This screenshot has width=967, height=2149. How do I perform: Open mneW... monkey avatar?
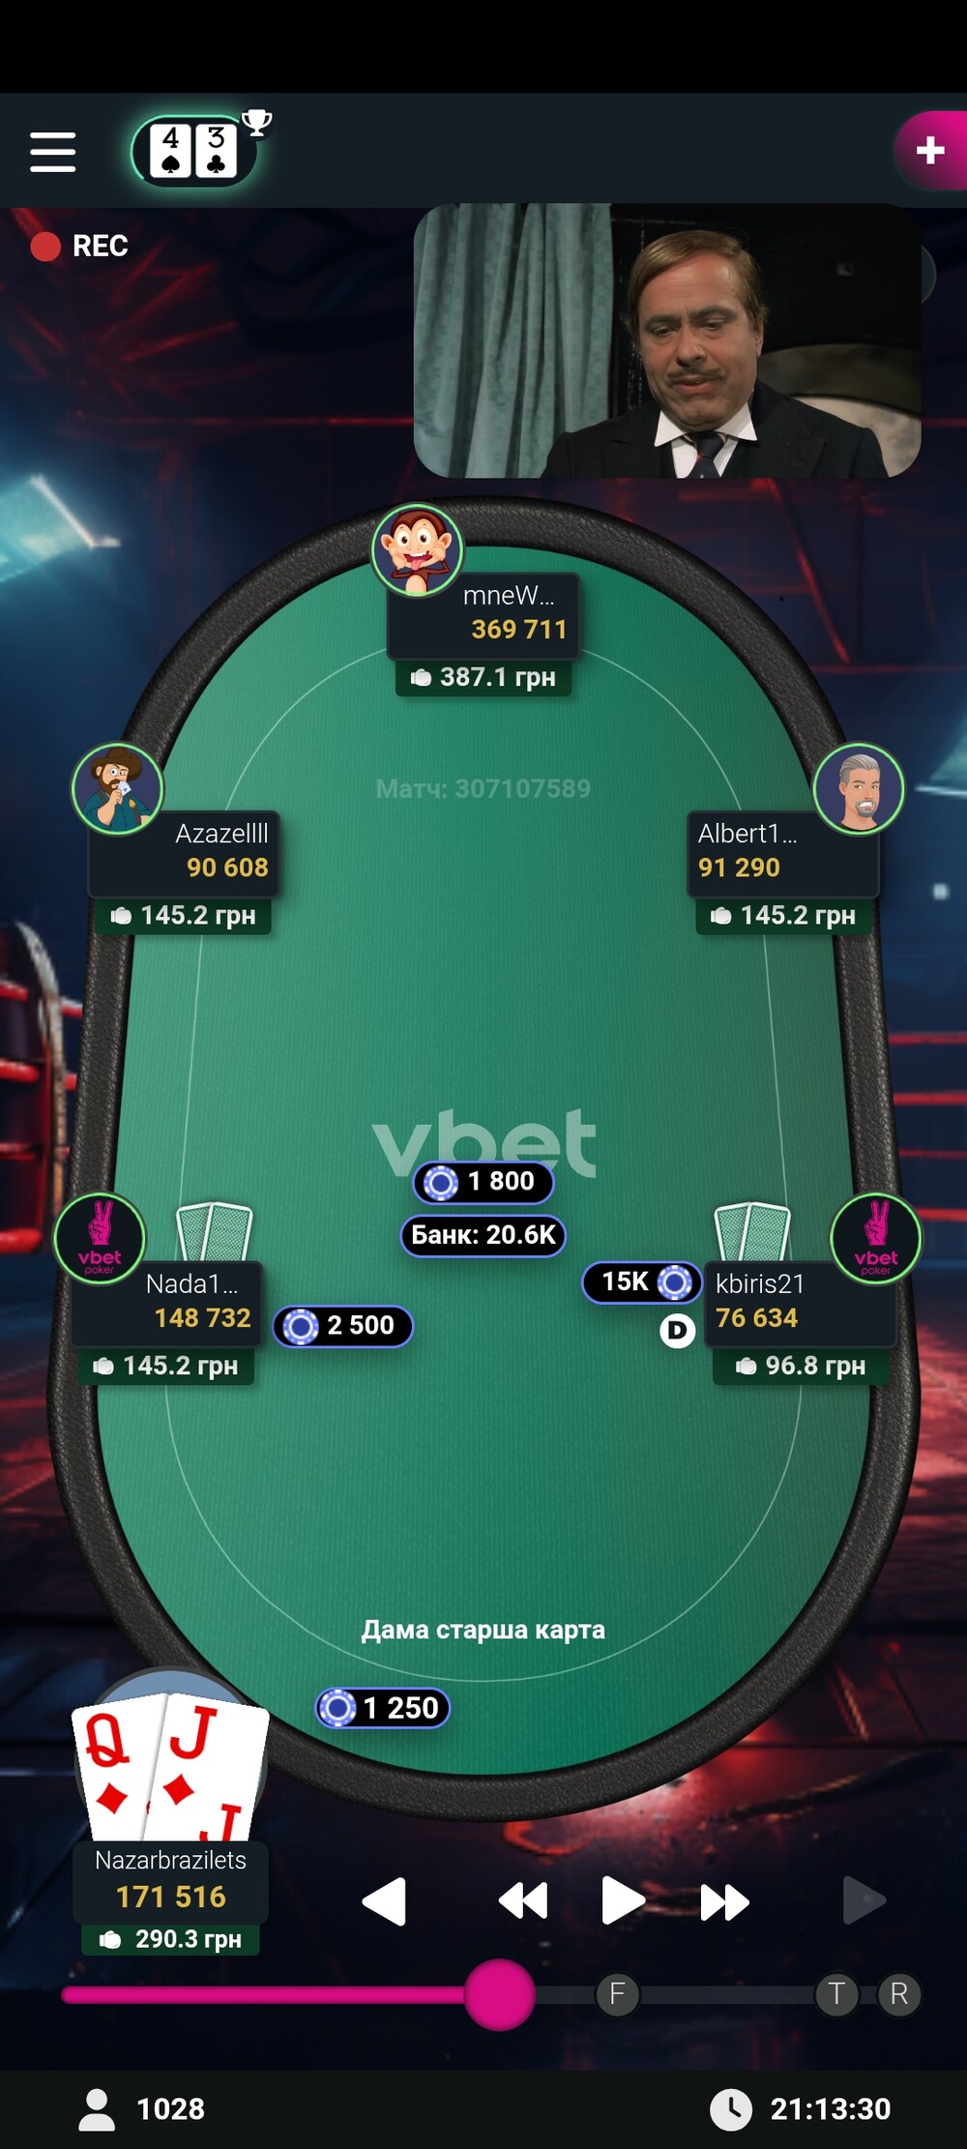(418, 549)
